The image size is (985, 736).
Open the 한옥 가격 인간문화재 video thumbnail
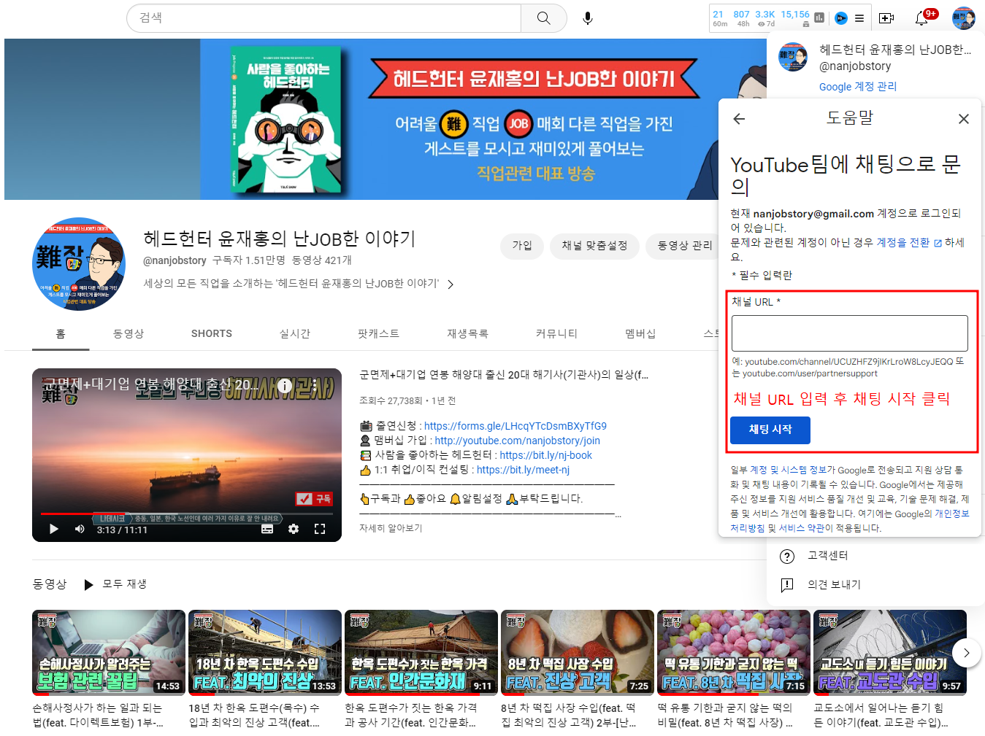[x=421, y=653]
